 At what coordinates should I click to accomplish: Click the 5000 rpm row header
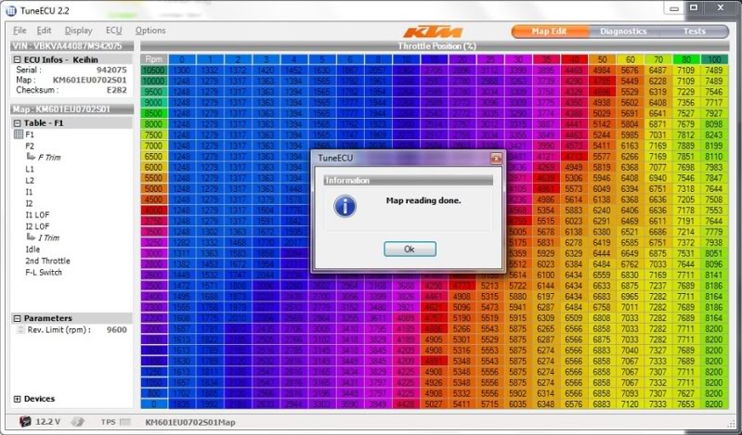coord(154,188)
